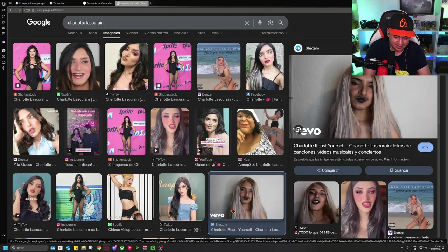Go back with the browser back arrow
Image resolution: width=448 pixels, height=252 pixels.
point(10,10)
